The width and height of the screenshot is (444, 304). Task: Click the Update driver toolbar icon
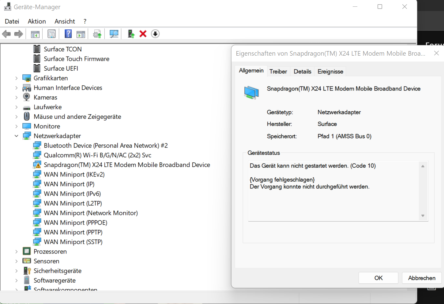pyautogui.click(x=97, y=34)
